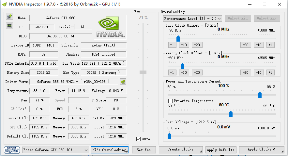
Task: Click the Fan 71 % value field
Action: point(39,100)
